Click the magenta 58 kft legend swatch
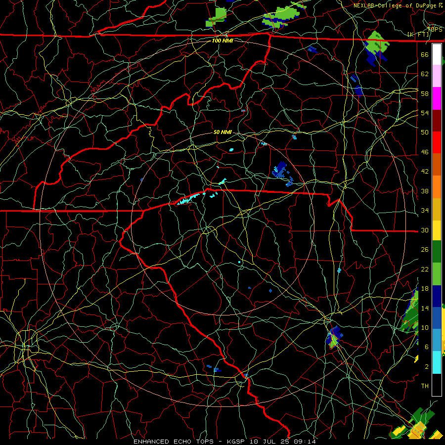 [437, 98]
